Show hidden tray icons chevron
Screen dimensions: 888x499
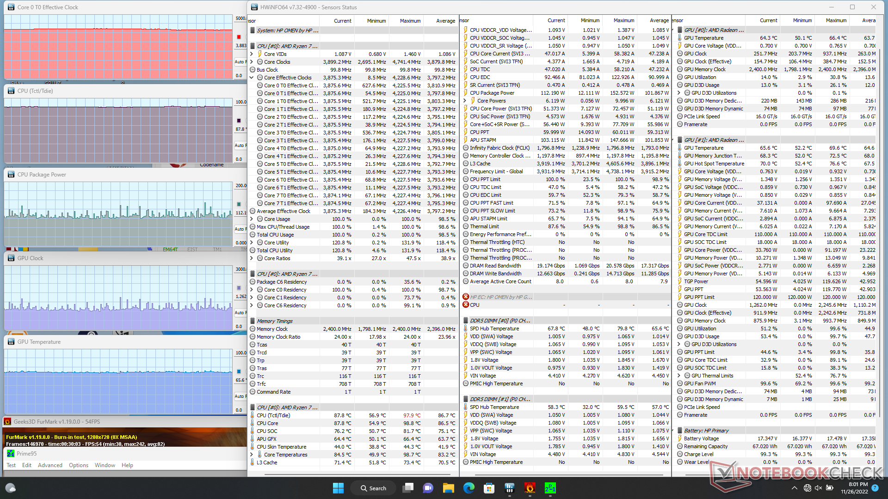(x=794, y=488)
